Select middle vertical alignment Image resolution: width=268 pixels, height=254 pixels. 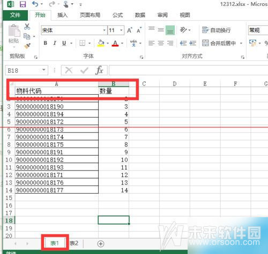161,30
